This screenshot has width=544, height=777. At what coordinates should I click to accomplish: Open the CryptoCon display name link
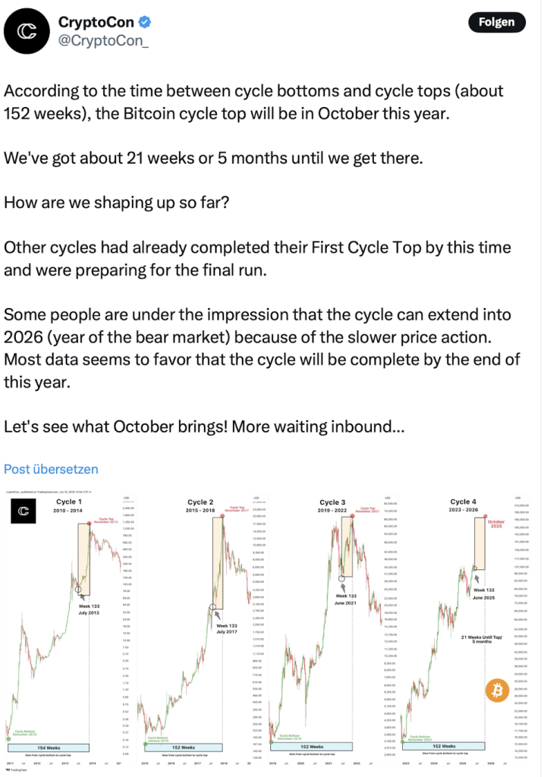pos(96,22)
